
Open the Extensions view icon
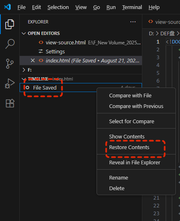(x=10, y=103)
